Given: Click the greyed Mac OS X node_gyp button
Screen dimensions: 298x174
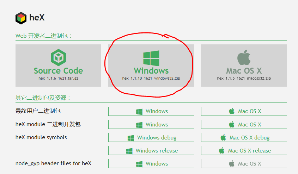Looking at the screenshot, I should pyautogui.click(x=244, y=163).
